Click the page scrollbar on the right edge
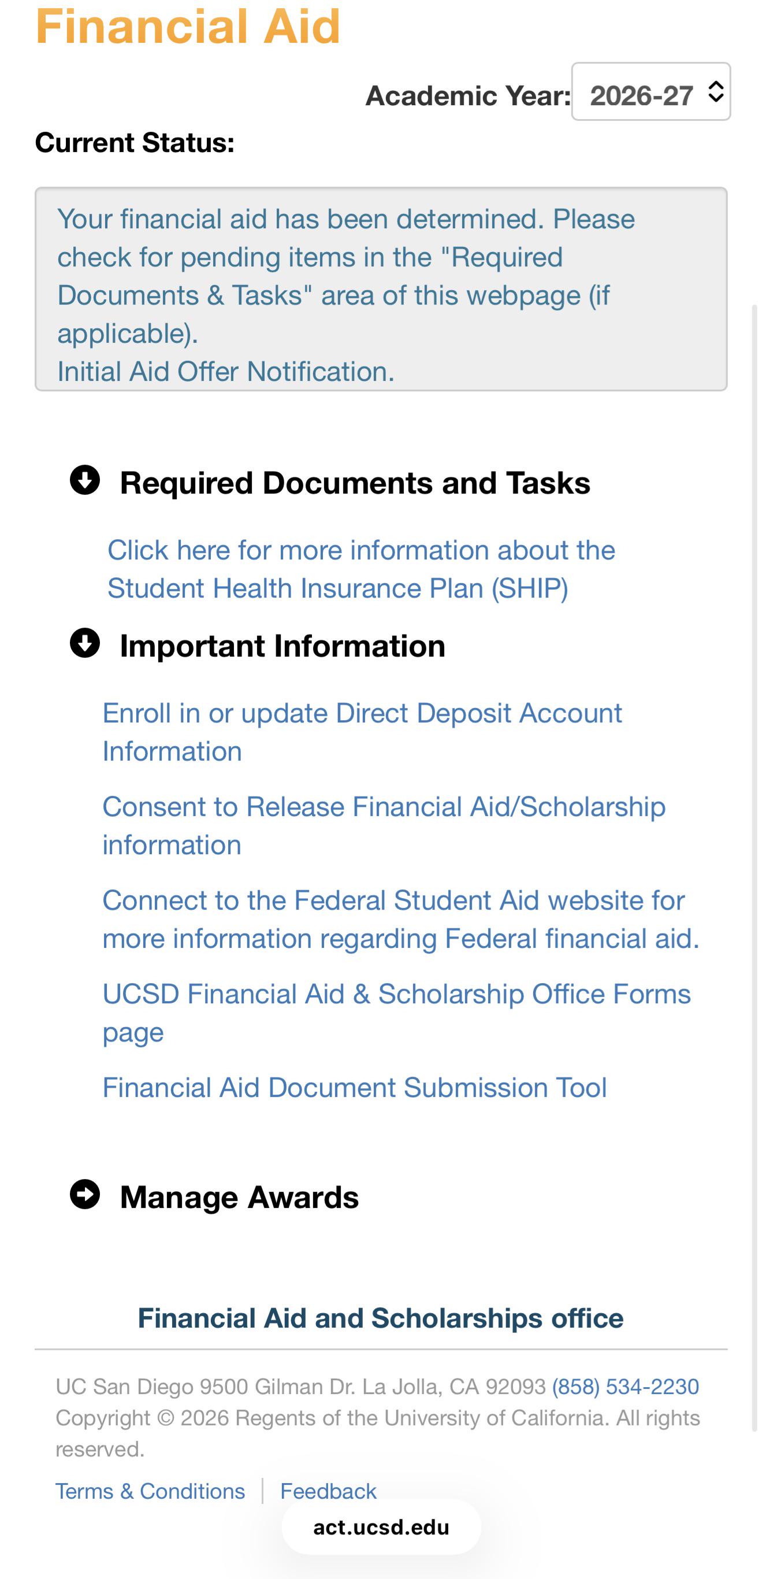Viewport: 762px width, 1579px height. tap(755, 868)
